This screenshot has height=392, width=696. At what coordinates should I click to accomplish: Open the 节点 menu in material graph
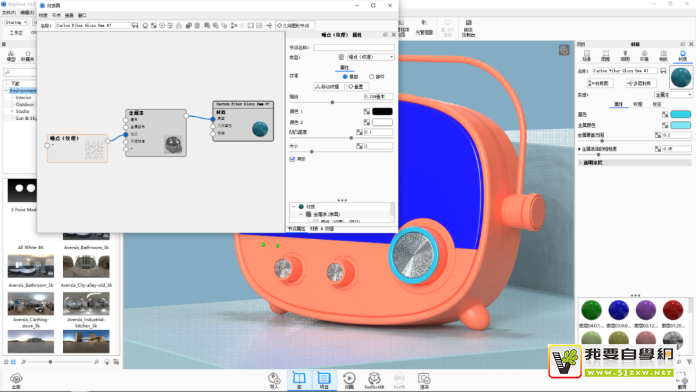click(56, 15)
